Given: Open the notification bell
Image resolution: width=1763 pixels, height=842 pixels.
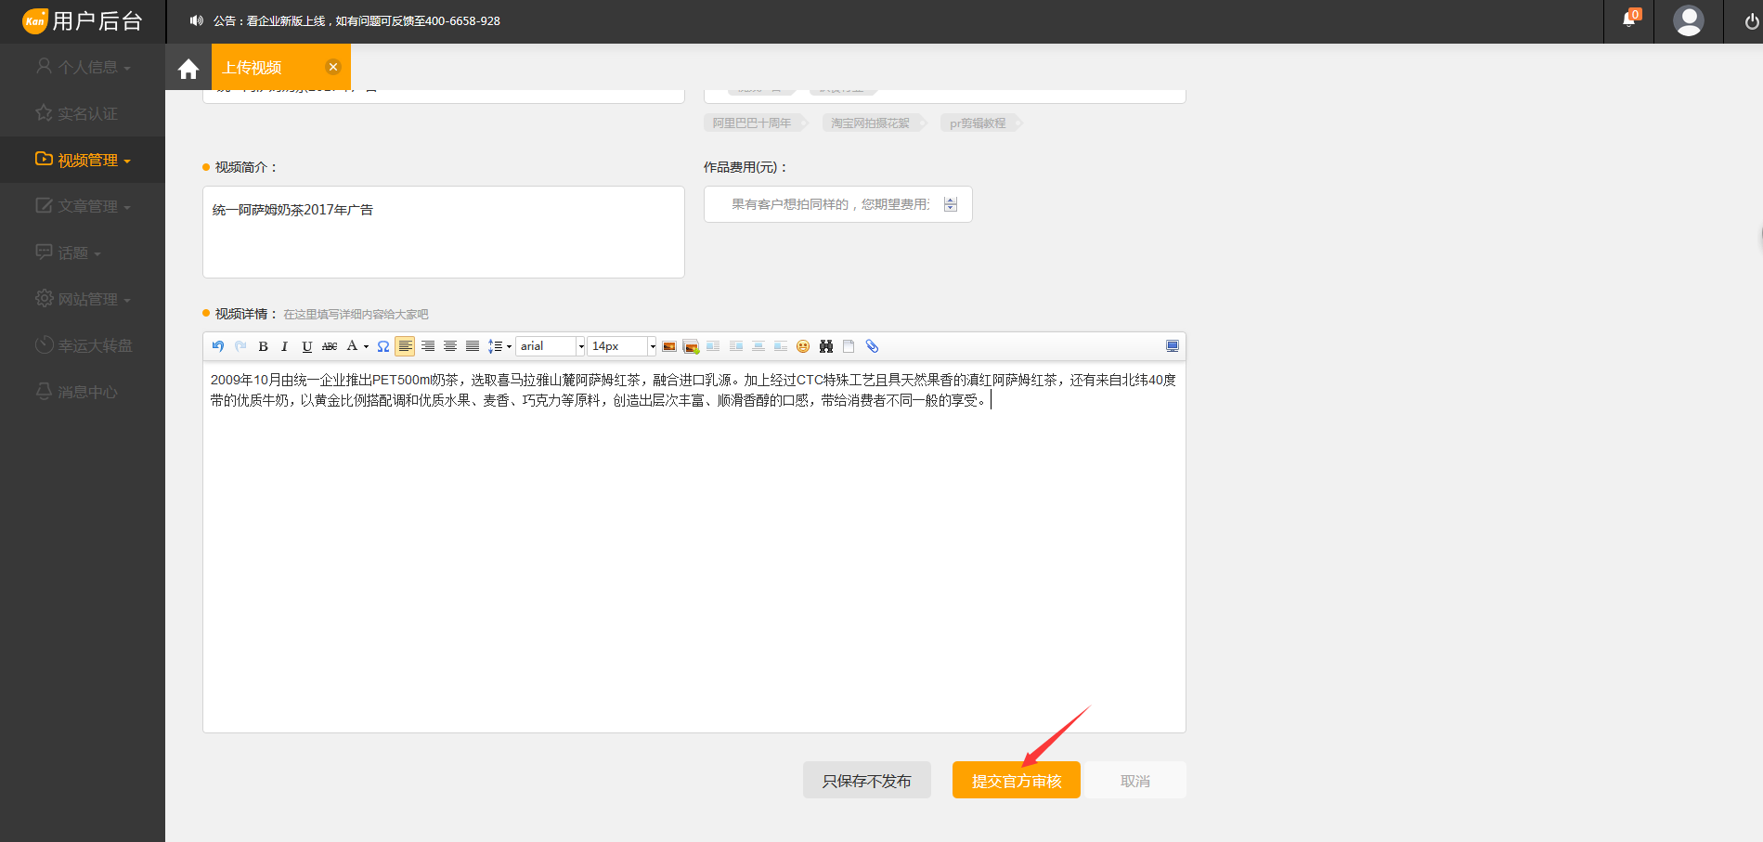Looking at the screenshot, I should (x=1628, y=20).
